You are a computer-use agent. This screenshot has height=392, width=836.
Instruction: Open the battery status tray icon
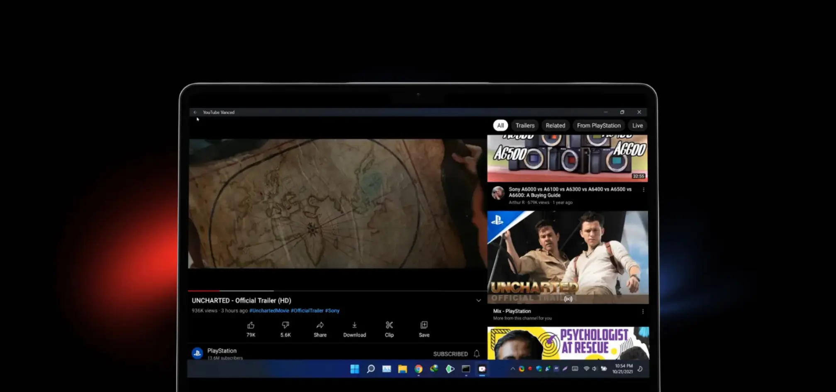604,368
